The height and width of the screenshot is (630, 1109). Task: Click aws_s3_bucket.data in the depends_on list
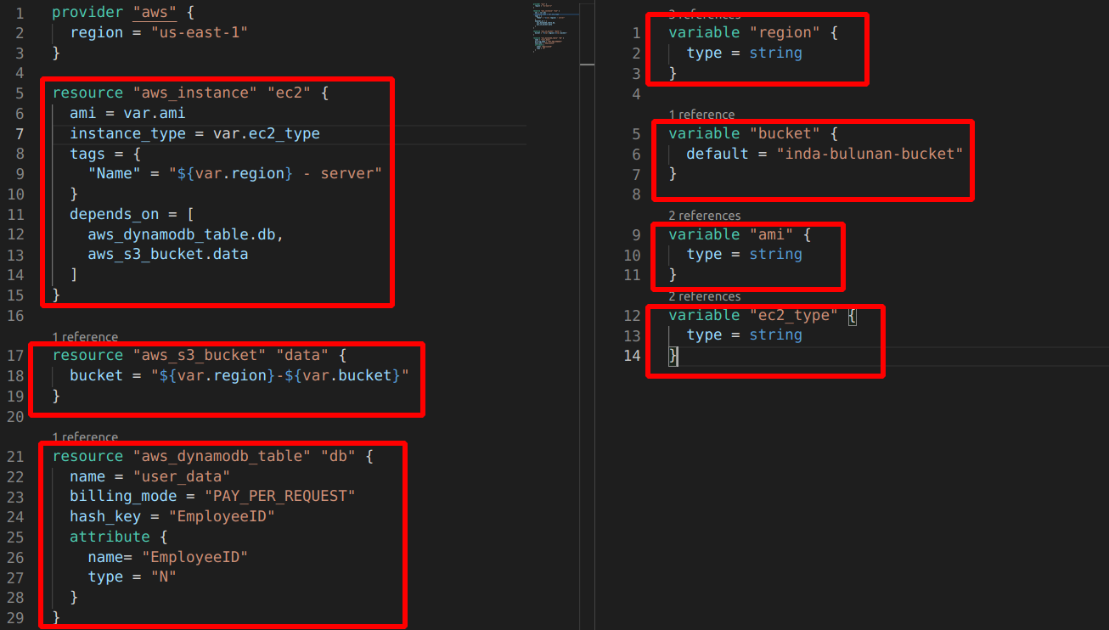tap(167, 254)
